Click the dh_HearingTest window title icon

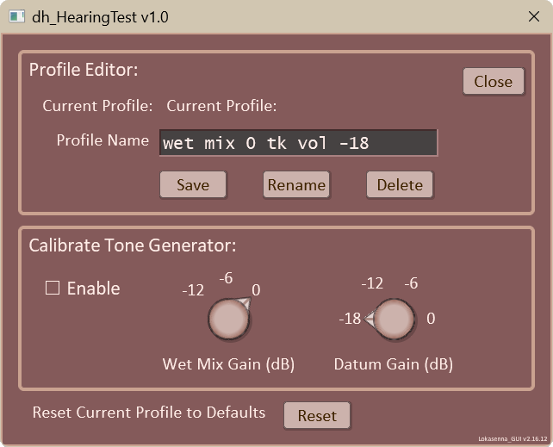(16, 16)
